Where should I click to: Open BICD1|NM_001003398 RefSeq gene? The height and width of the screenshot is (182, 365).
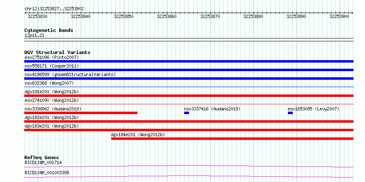[47, 173]
